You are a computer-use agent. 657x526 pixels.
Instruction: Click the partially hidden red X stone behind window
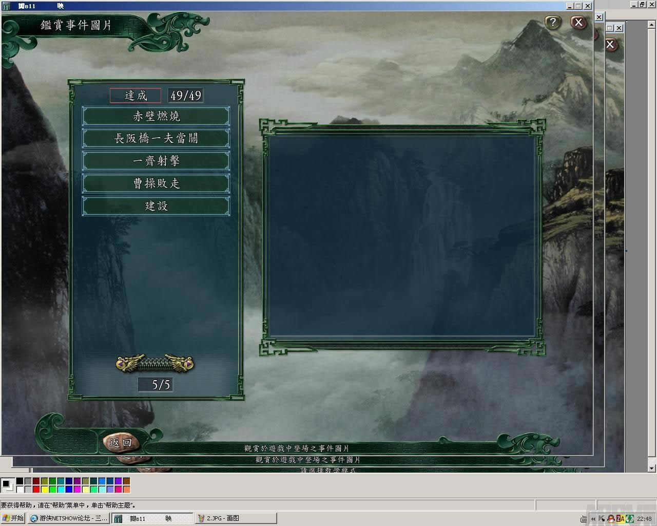click(x=610, y=45)
